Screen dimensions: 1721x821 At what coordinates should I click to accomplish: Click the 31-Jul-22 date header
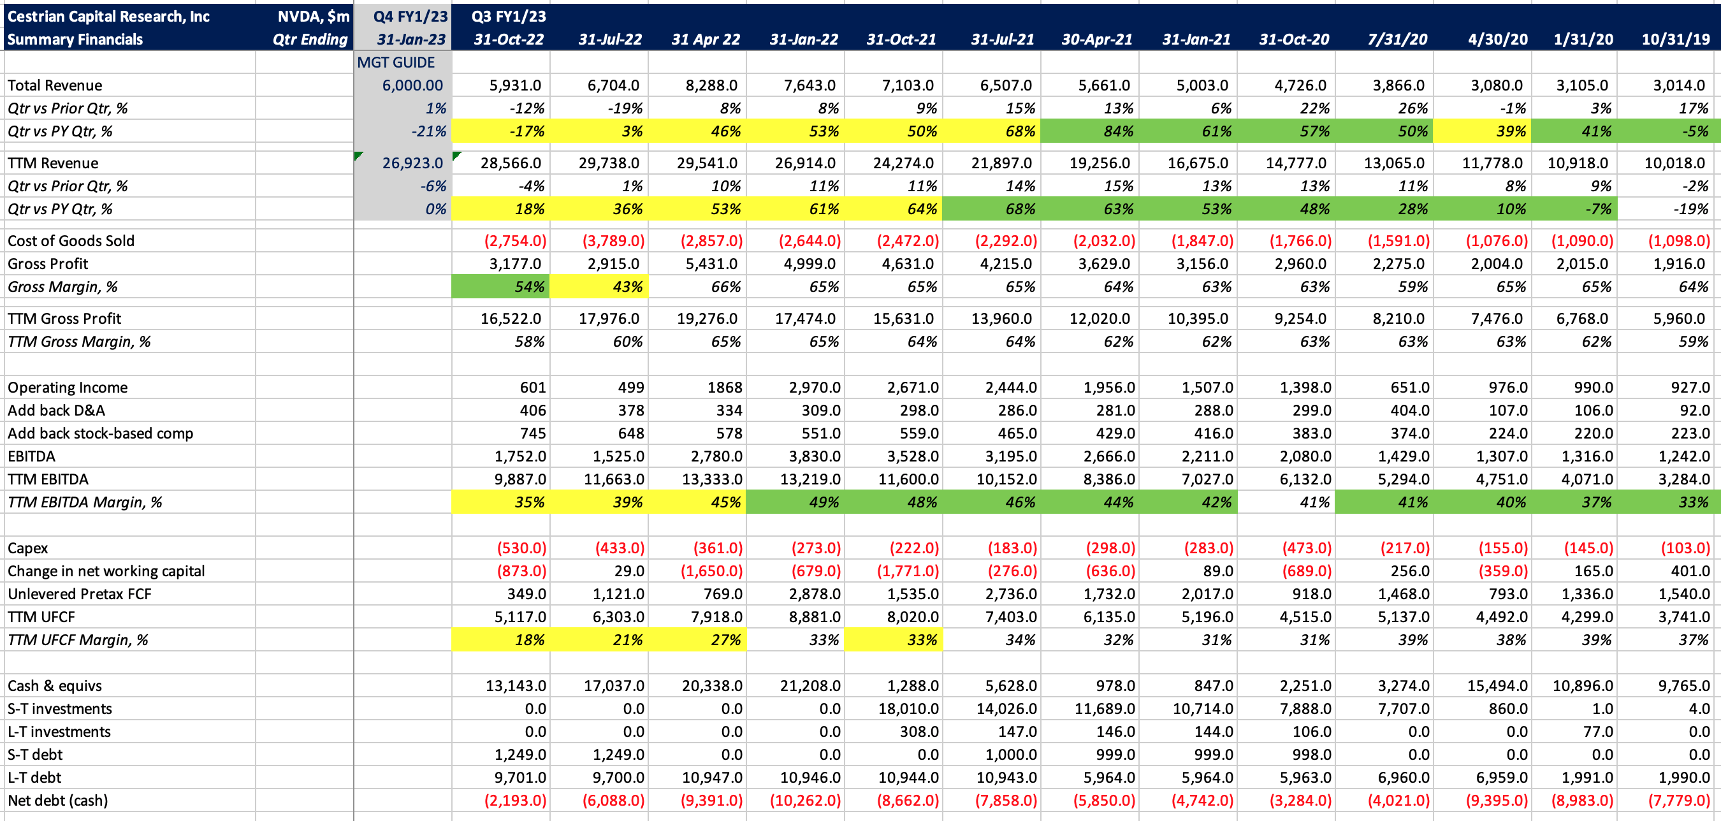(x=610, y=40)
